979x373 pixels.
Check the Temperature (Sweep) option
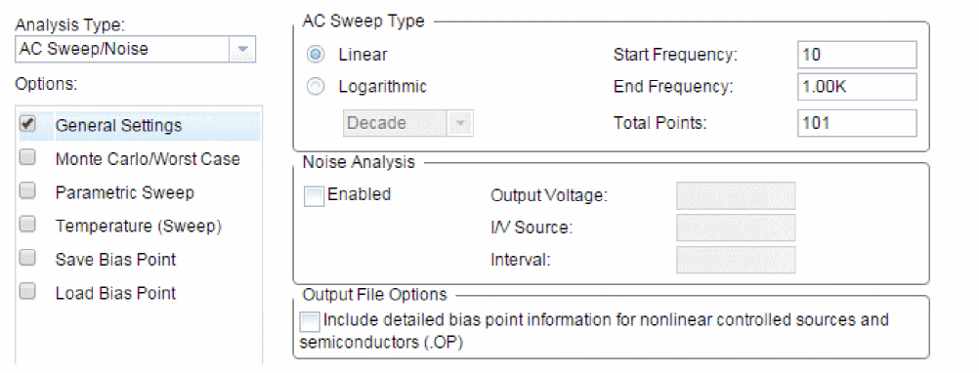26,225
